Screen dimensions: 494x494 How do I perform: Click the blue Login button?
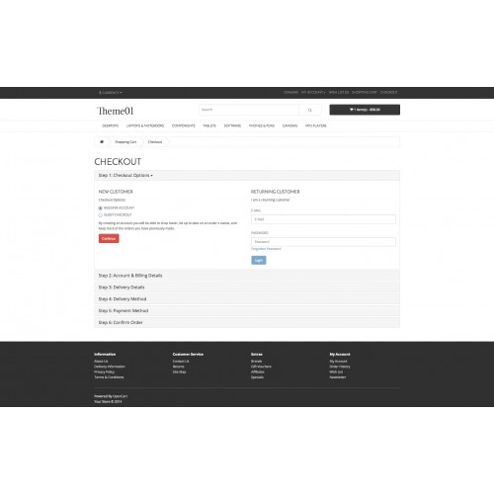(259, 260)
